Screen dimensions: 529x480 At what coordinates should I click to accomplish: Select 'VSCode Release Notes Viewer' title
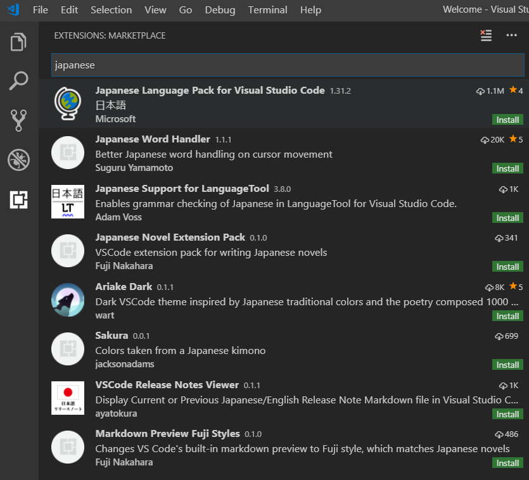(167, 384)
